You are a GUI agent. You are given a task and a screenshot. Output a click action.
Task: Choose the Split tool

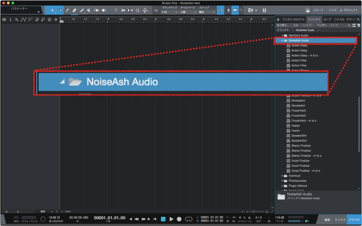[x=67, y=10]
